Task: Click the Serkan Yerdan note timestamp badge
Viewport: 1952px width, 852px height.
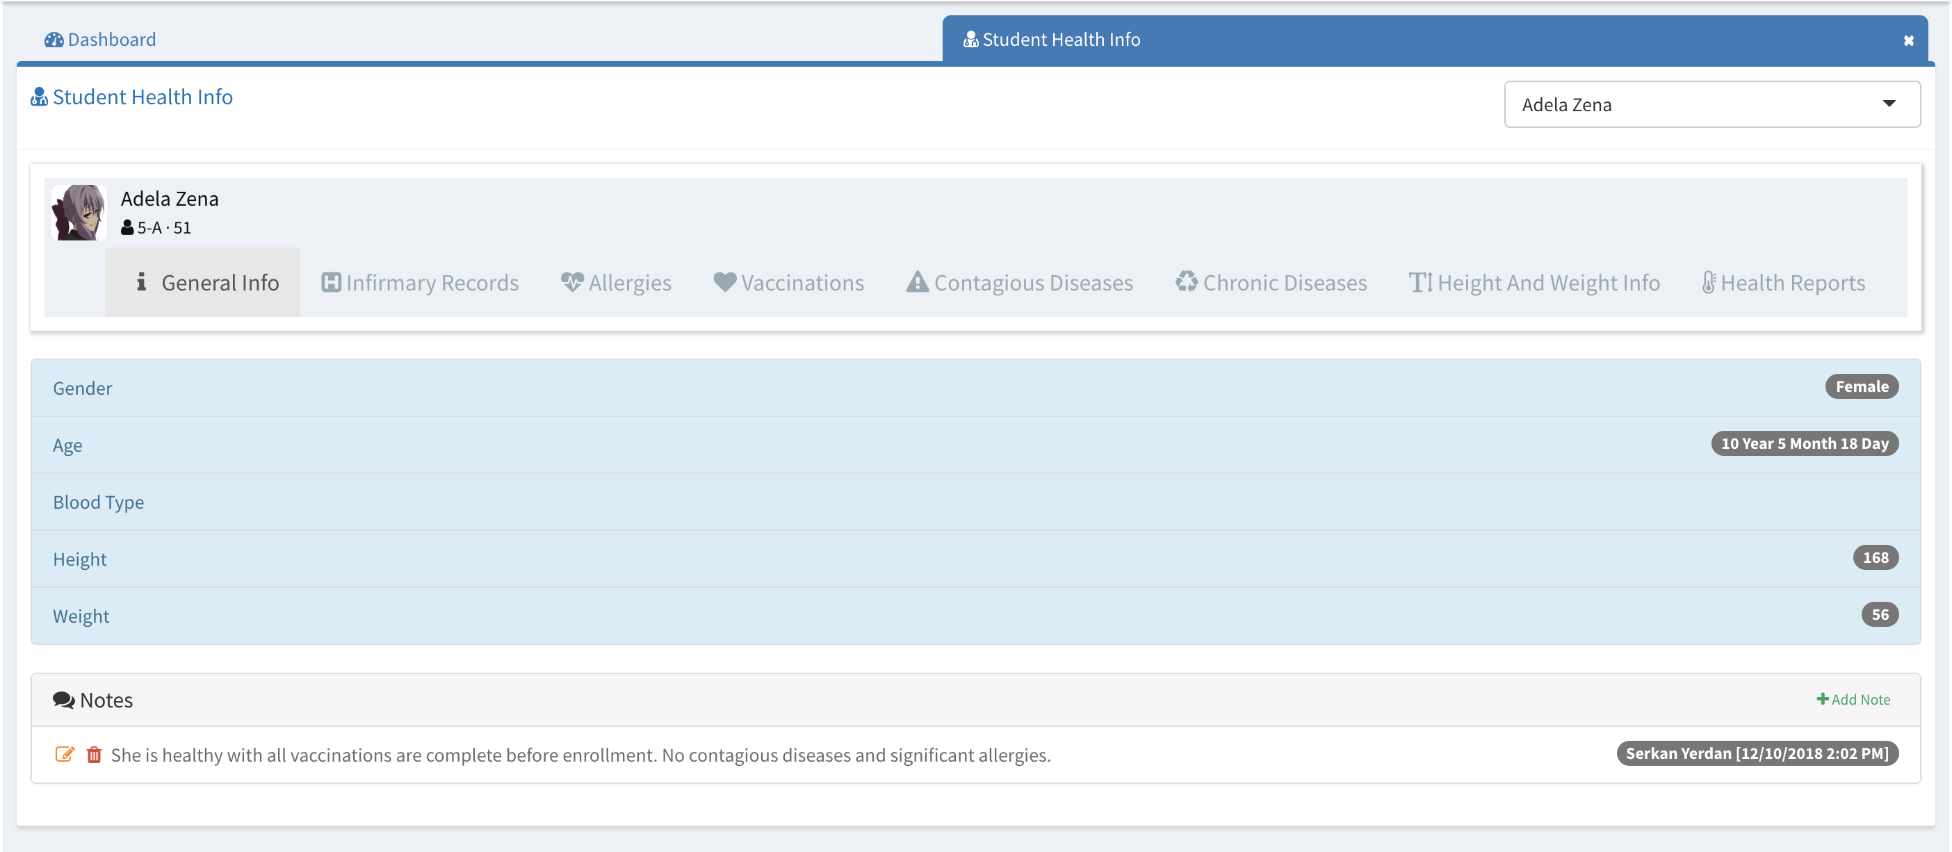Action: click(1757, 753)
